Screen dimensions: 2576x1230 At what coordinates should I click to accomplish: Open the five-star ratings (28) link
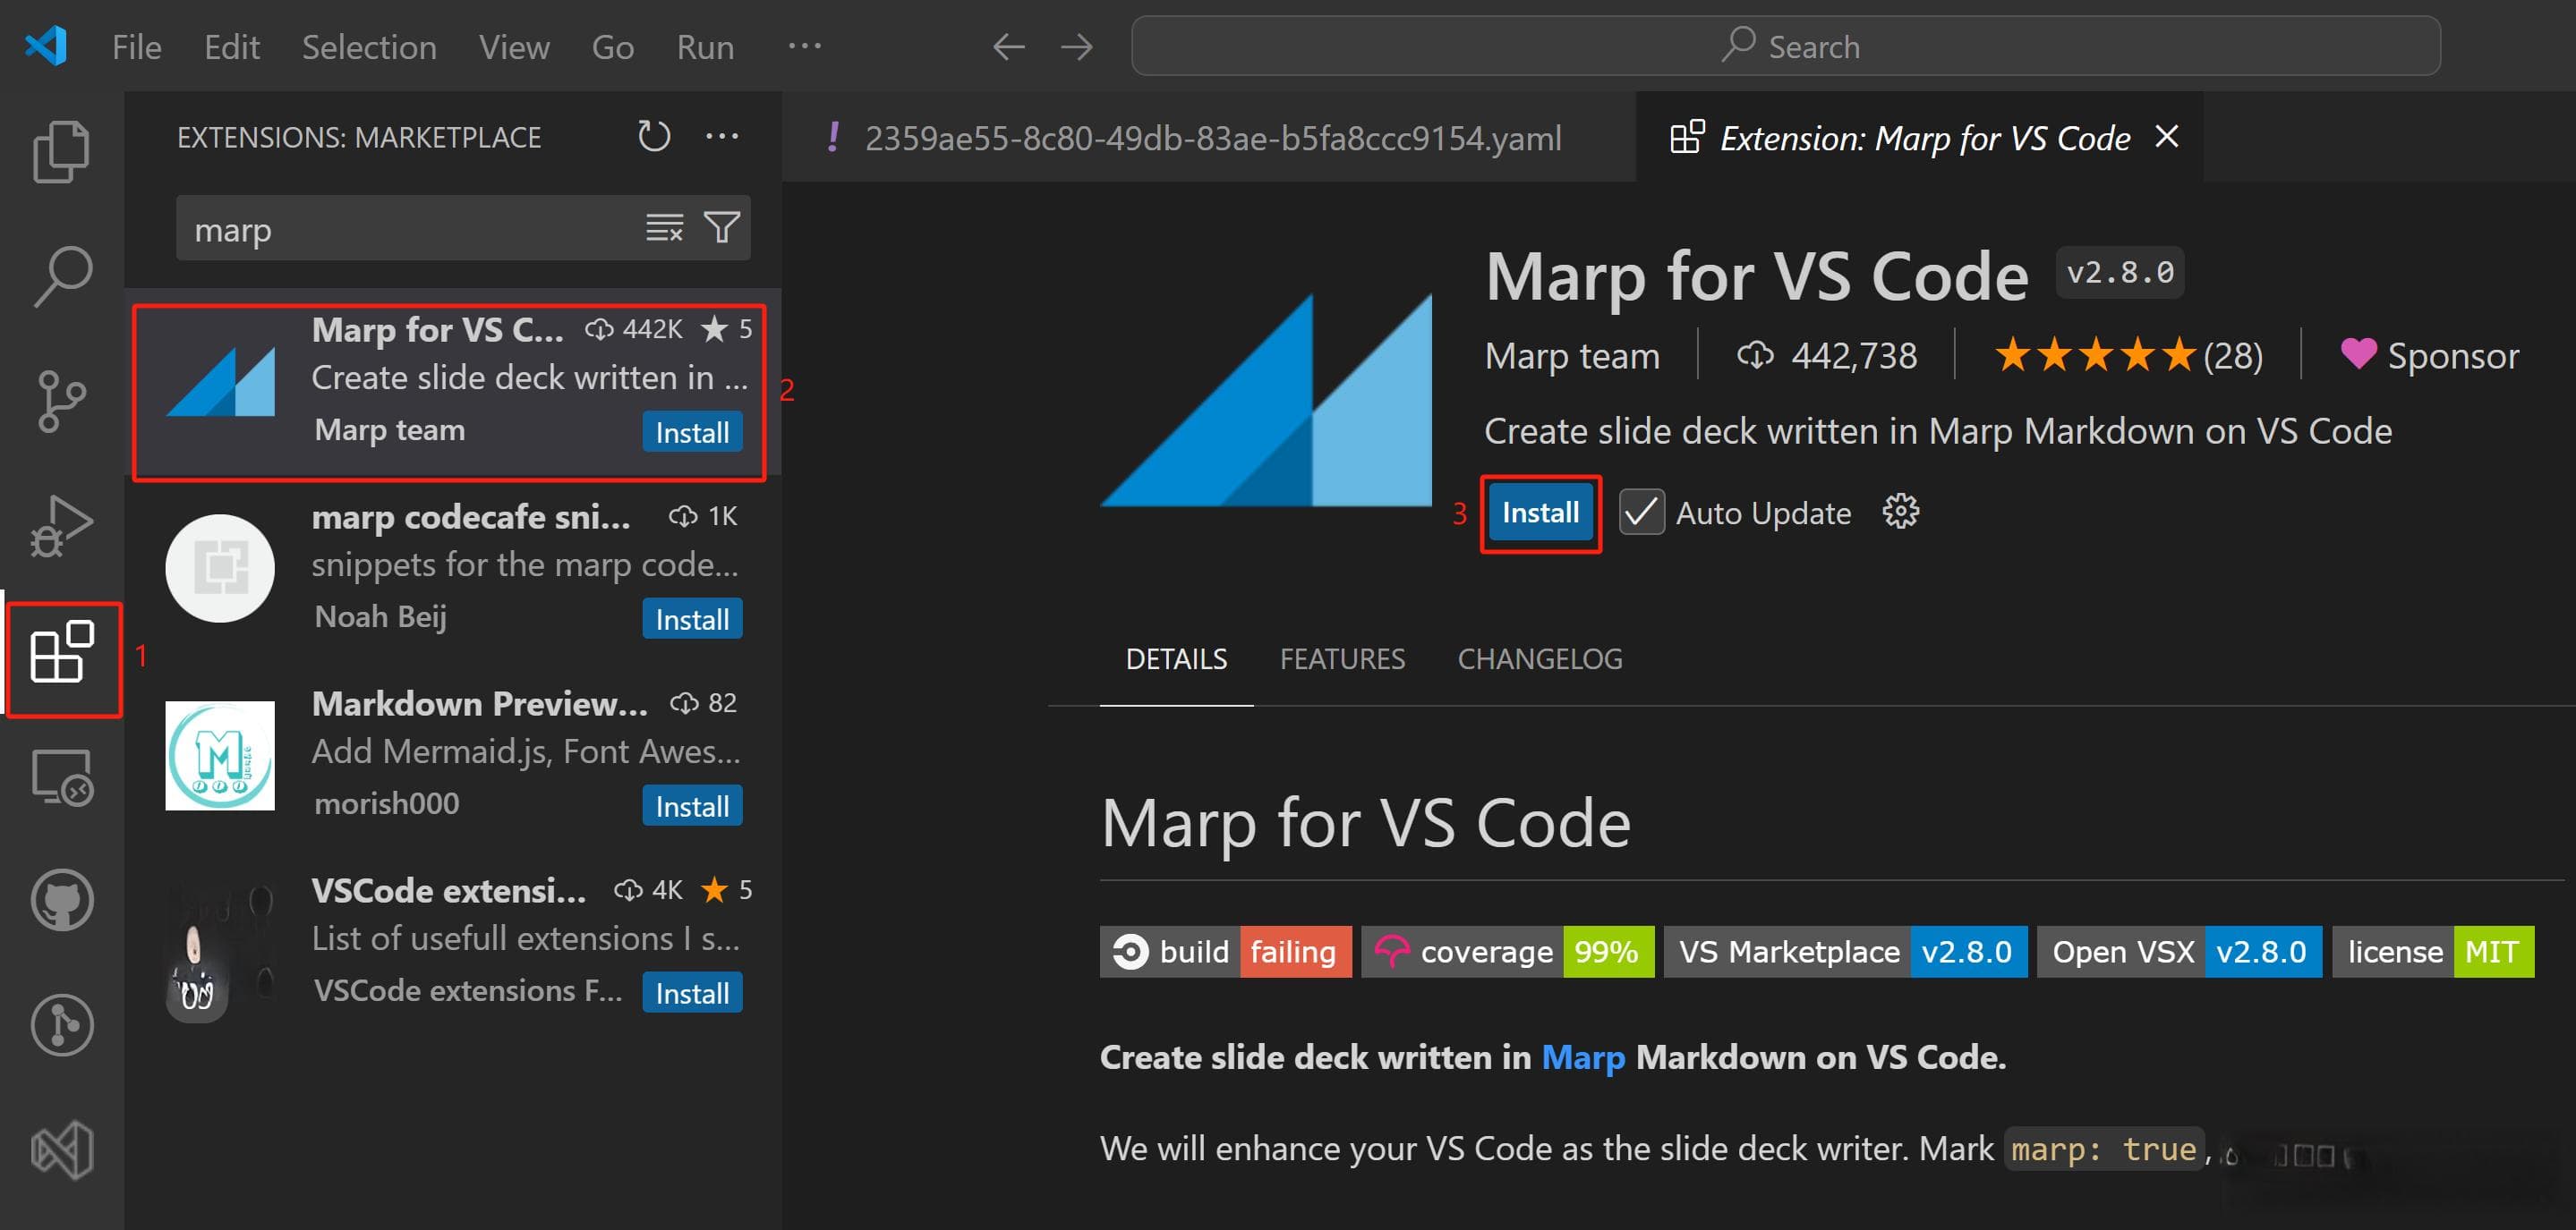tap(2128, 355)
